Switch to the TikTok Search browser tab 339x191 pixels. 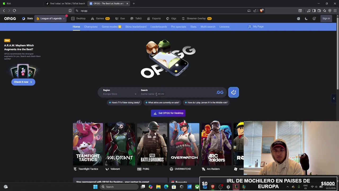[x=65, y=3]
